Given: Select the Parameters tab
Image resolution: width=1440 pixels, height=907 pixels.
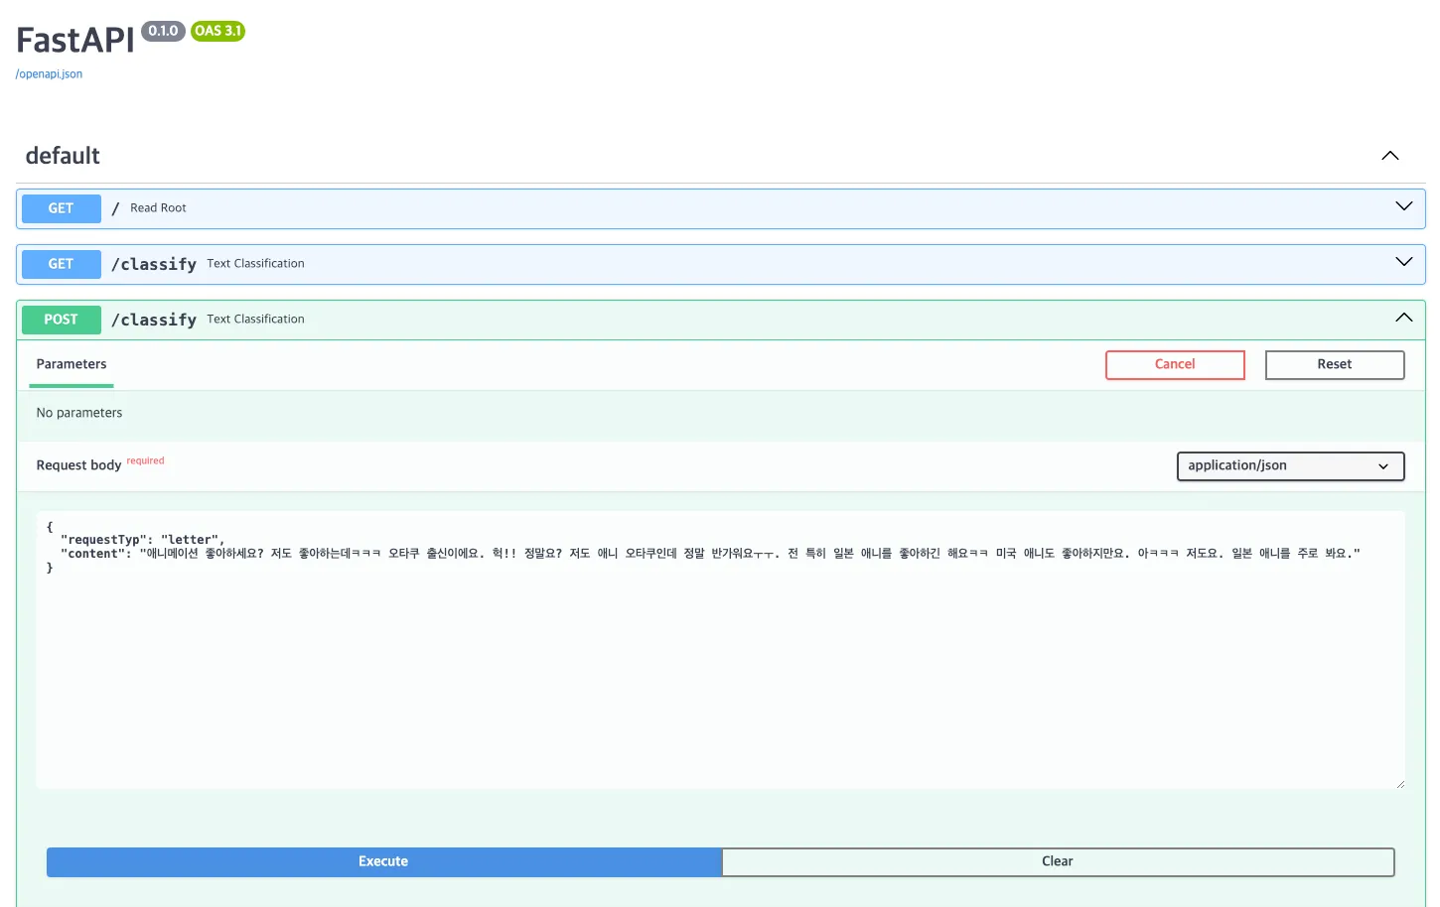Looking at the screenshot, I should (x=72, y=364).
